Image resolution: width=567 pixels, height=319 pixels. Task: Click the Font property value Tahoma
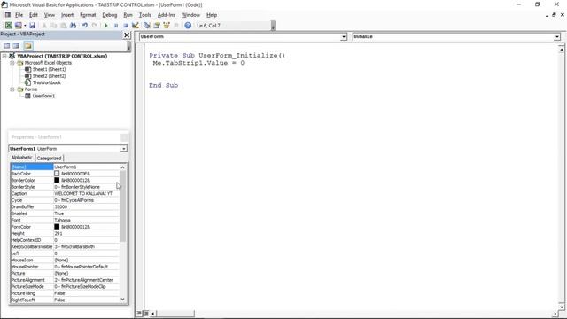(x=62, y=221)
